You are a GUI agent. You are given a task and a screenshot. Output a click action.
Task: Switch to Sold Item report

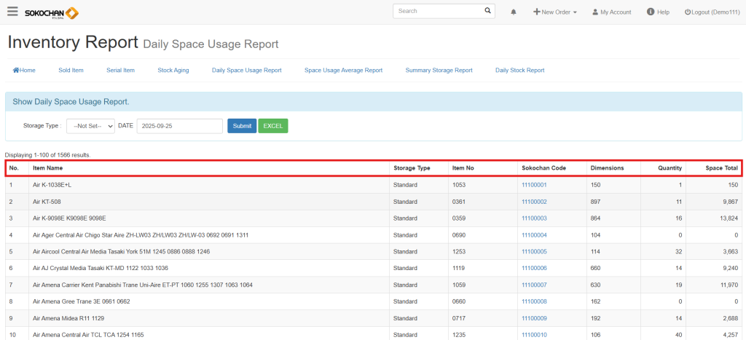[x=71, y=71]
